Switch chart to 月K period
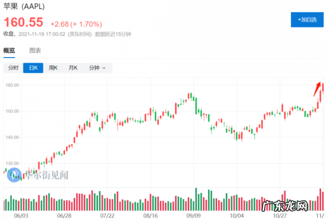This screenshot has width=326, height=220. 73,68
